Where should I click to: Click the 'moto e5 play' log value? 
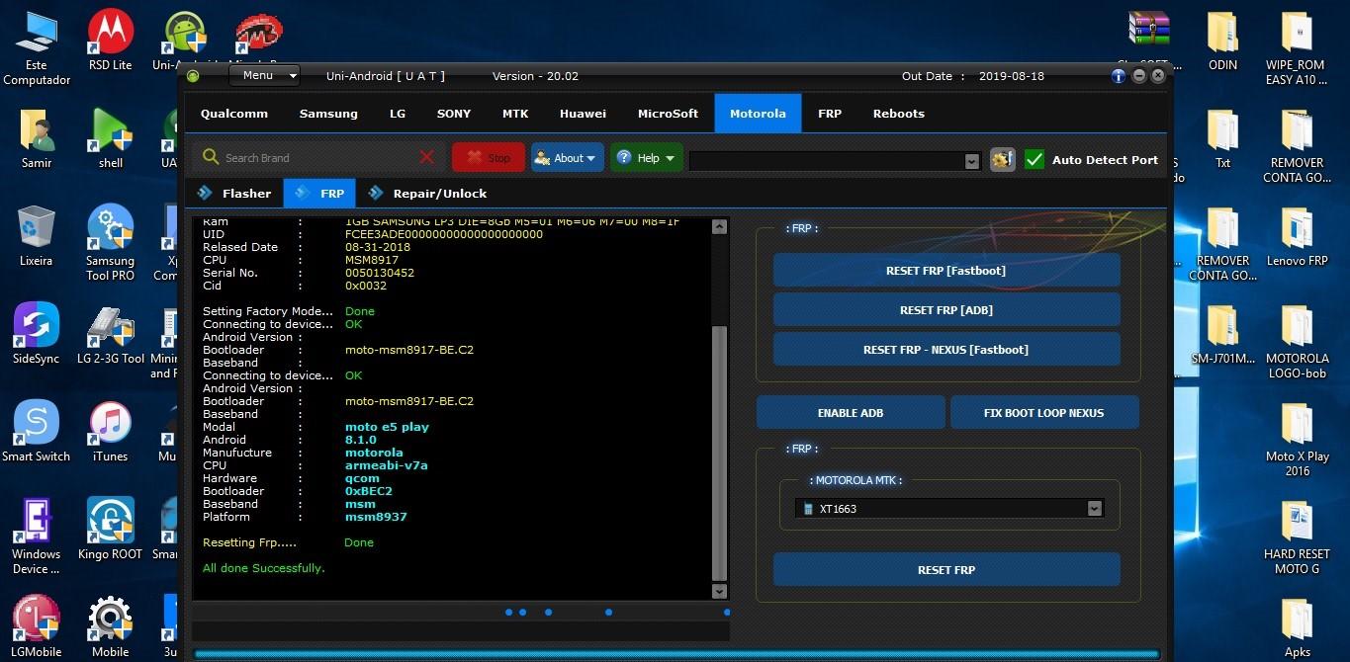click(387, 427)
